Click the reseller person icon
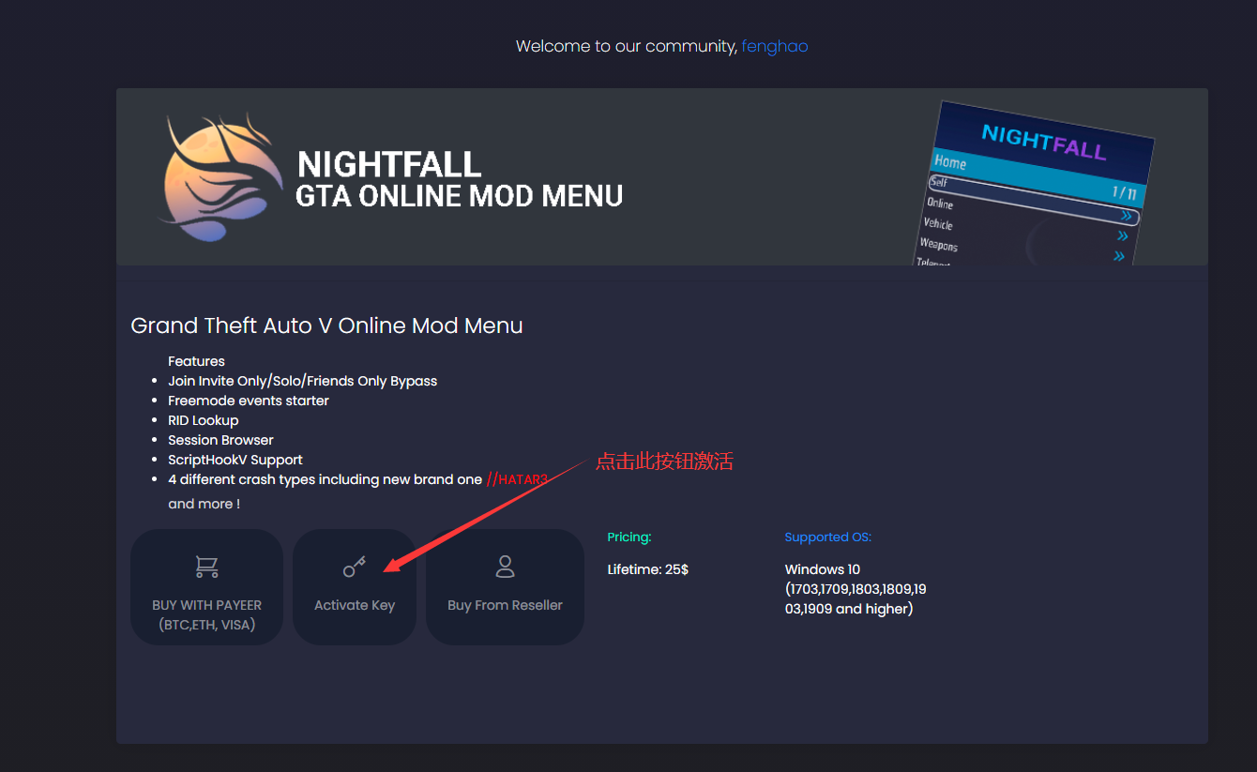 tap(505, 567)
